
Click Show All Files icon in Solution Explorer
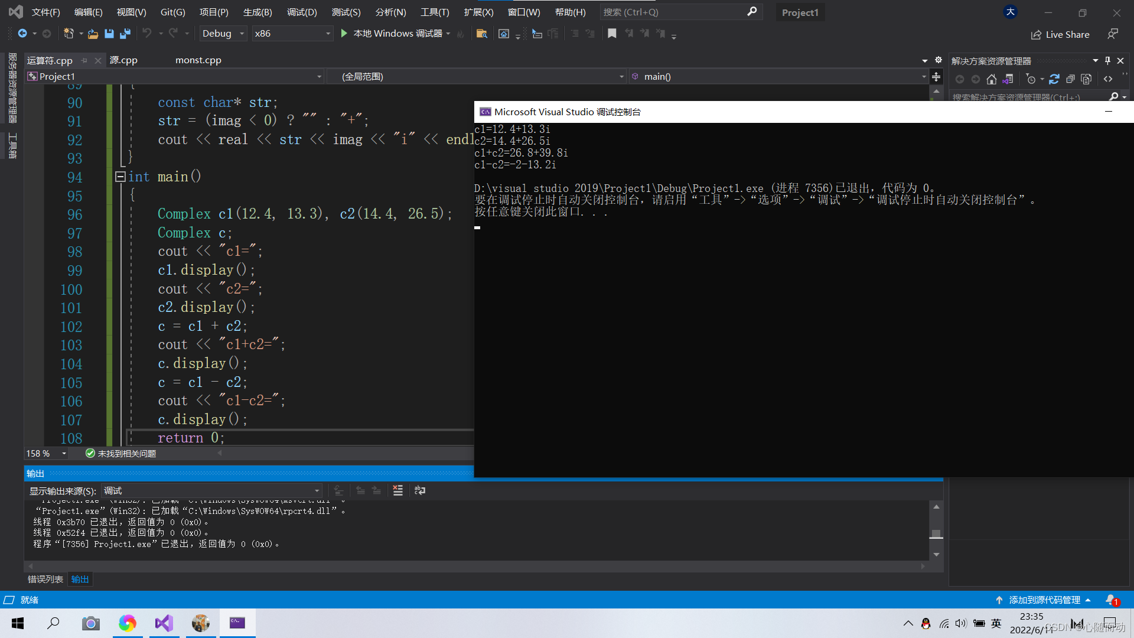[1086, 79]
